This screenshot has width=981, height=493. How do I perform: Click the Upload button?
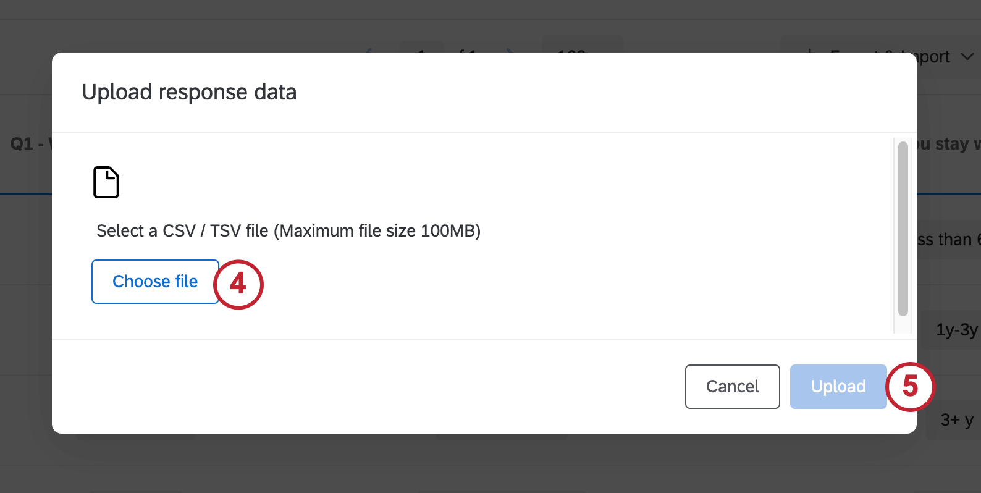pos(838,387)
